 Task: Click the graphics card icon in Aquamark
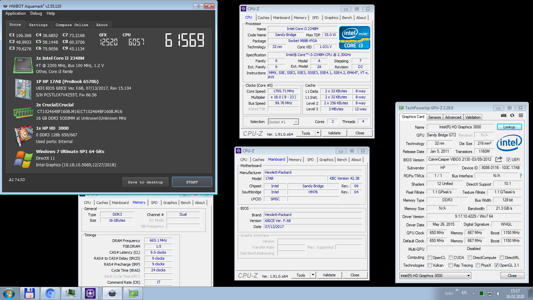click(23, 136)
